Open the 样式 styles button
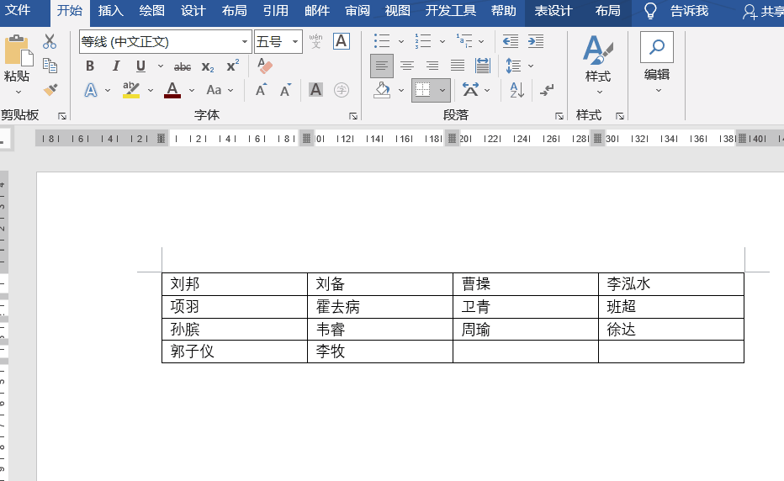 coord(598,65)
